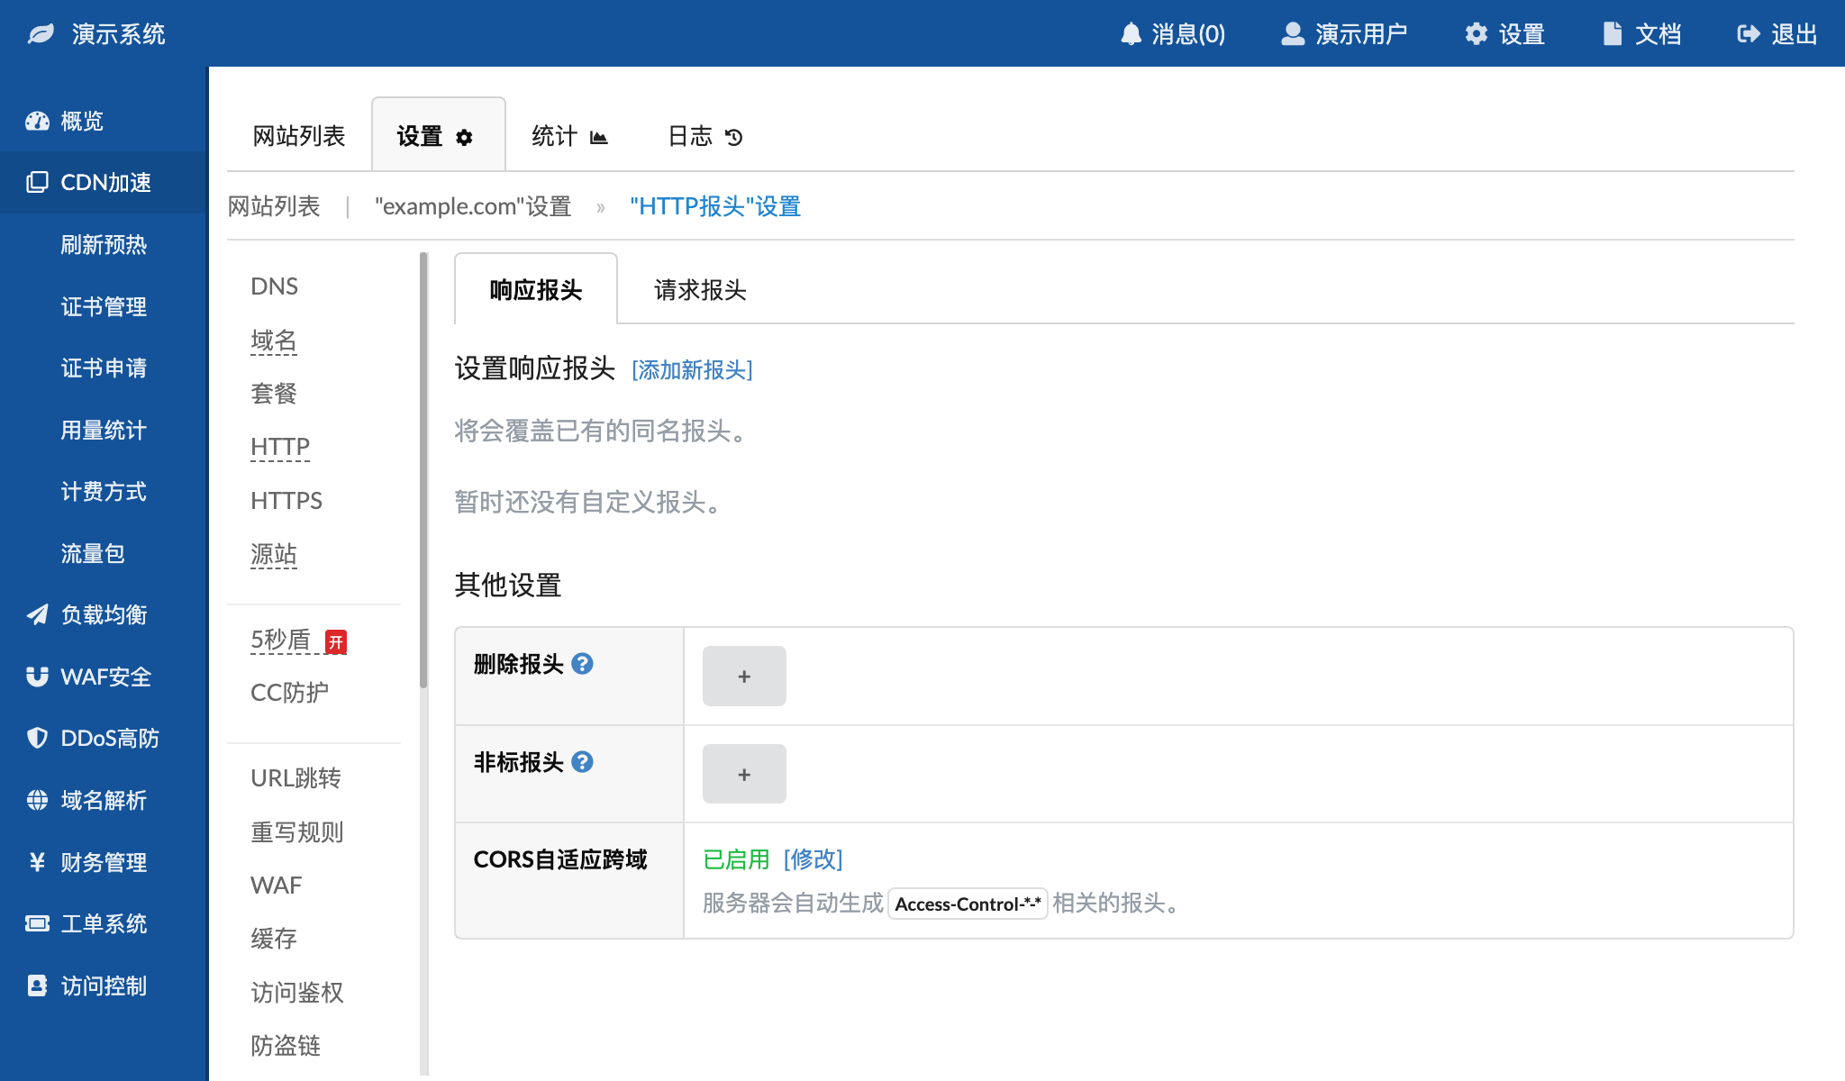Open the WAF安全 sidebar section
Screen dimensions: 1845x1081
coord(105,677)
